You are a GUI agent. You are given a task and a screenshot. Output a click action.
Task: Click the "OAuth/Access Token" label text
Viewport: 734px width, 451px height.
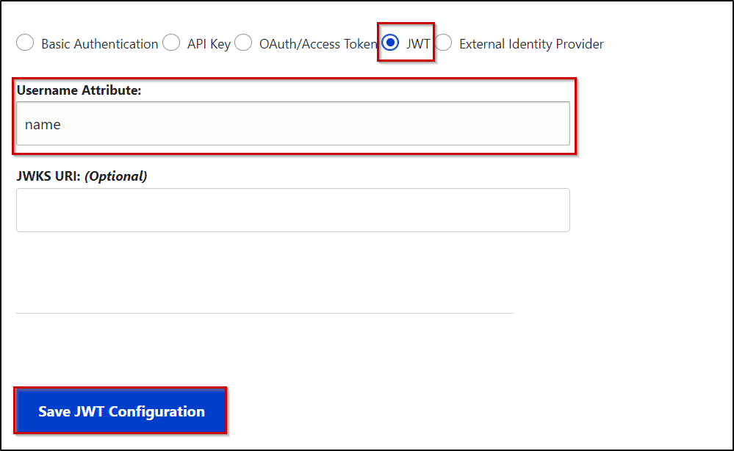317,44
